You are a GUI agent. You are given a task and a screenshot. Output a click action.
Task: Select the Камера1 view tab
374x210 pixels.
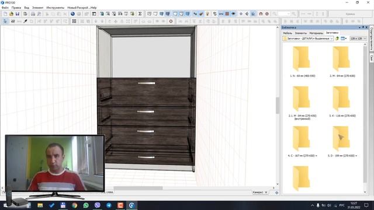258,192
